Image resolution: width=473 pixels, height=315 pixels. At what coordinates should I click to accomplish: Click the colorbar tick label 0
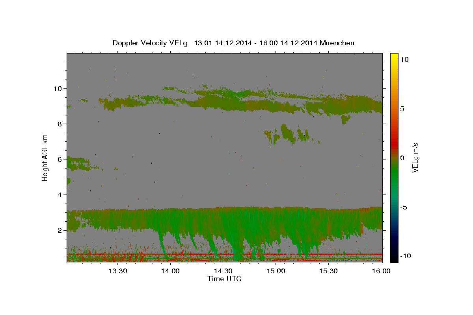coord(402,157)
